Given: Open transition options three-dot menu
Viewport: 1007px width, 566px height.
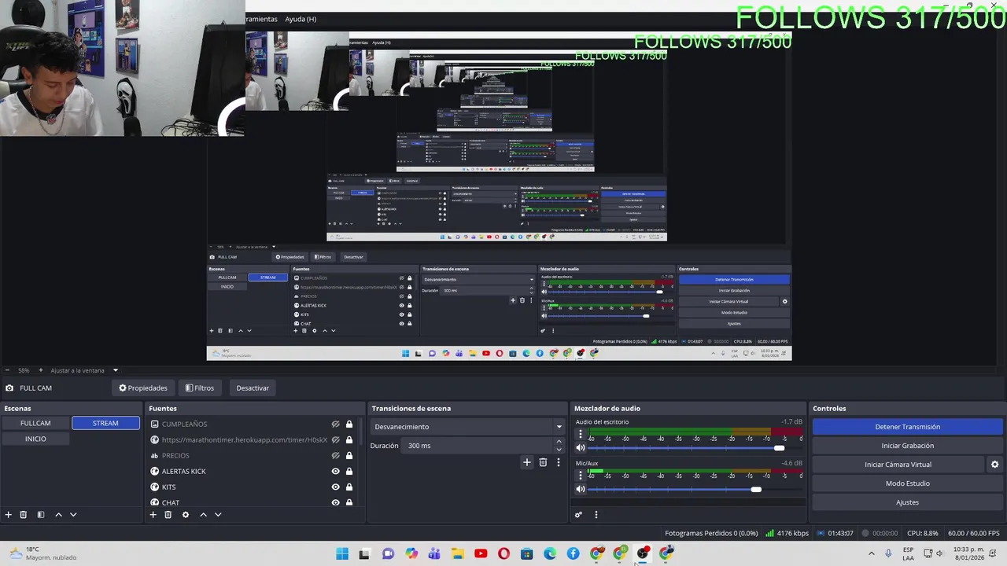Looking at the screenshot, I should pos(559,462).
